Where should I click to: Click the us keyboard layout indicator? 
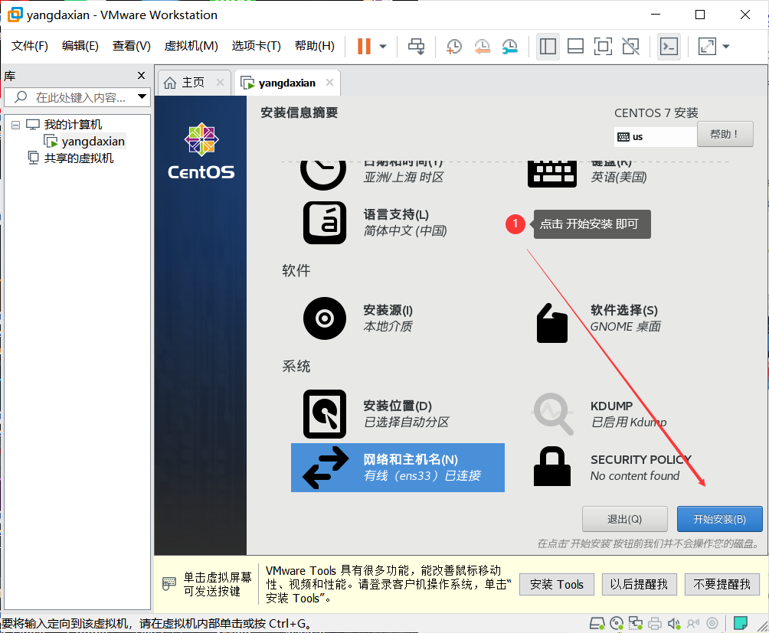tap(655, 137)
